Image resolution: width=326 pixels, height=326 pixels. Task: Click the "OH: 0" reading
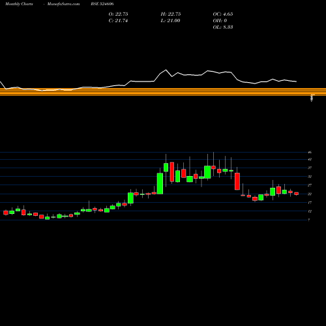(x=220, y=21)
